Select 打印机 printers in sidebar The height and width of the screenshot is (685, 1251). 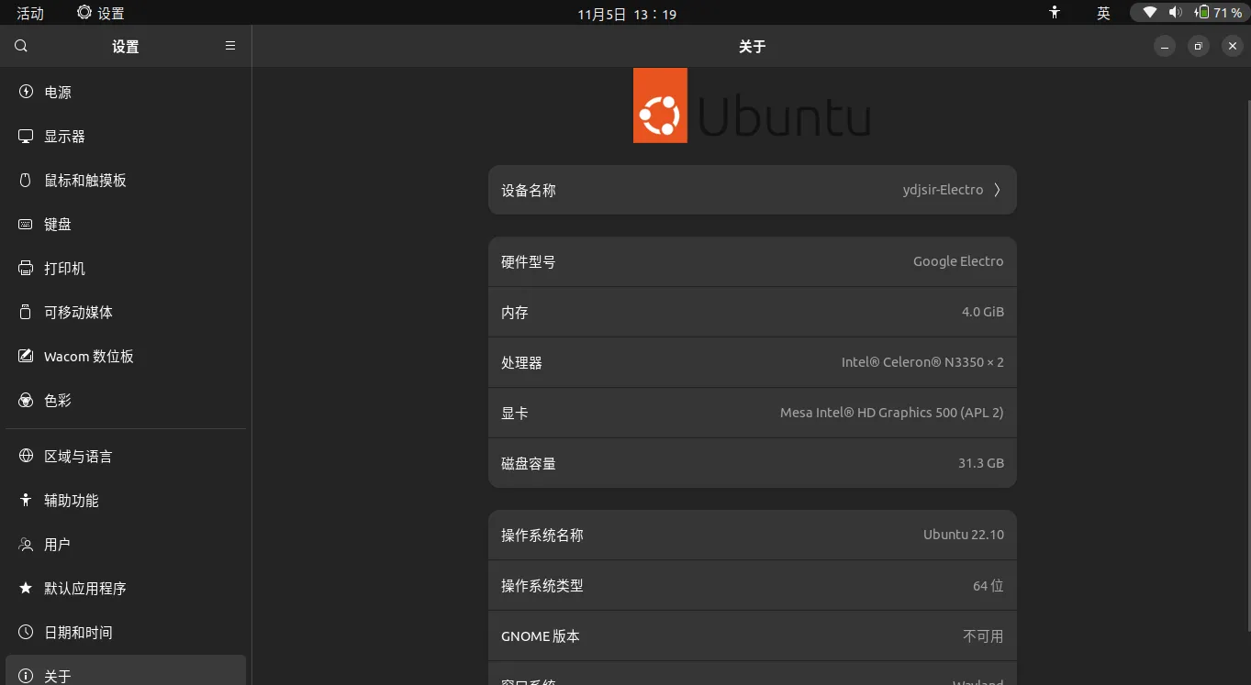[64, 269]
